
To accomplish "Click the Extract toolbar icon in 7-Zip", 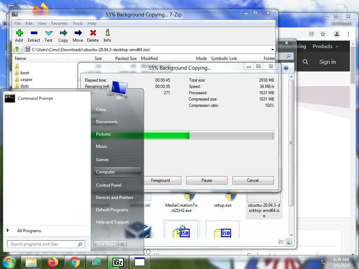I will tap(34, 36).
